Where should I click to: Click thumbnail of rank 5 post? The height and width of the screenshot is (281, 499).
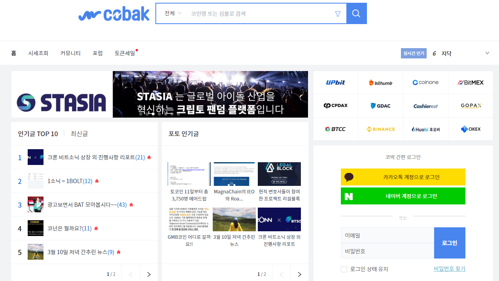[x=36, y=252]
